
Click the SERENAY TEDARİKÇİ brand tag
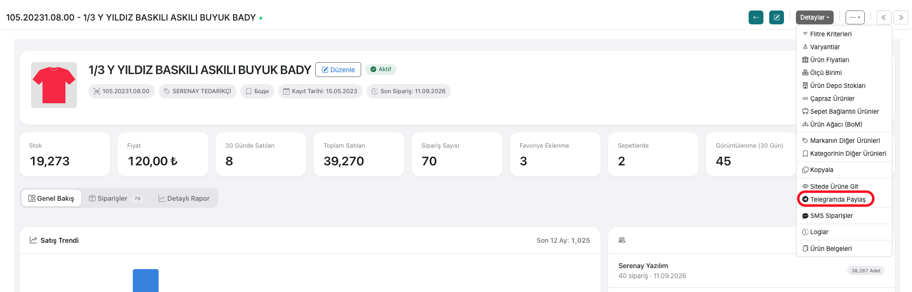(x=197, y=91)
